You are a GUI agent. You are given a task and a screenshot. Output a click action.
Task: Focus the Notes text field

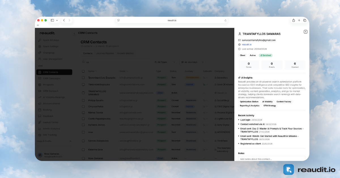coord(272,158)
